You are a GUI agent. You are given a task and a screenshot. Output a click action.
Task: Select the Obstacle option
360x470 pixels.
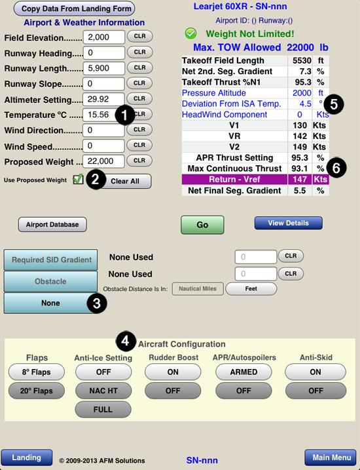point(50,281)
